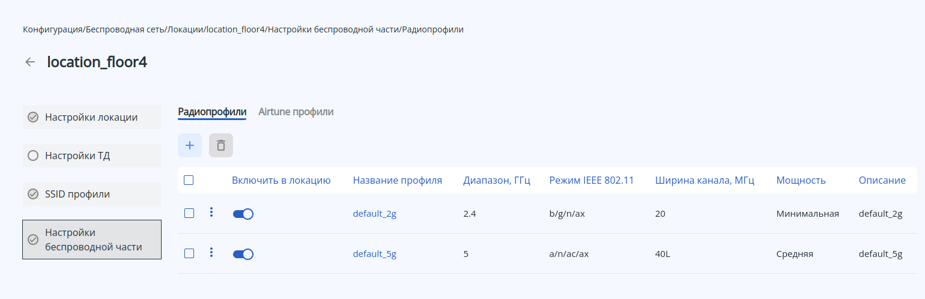Select Настройки беспроводной части sidebar item
Screen dimensions: 925x299
coord(91,240)
